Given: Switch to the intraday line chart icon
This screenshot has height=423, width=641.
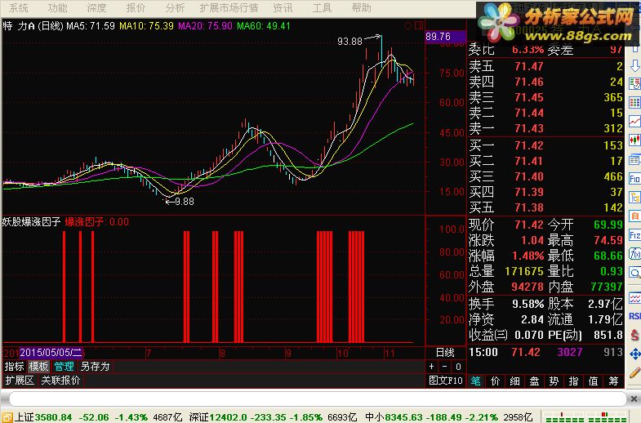Looking at the screenshot, I should (634, 121).
